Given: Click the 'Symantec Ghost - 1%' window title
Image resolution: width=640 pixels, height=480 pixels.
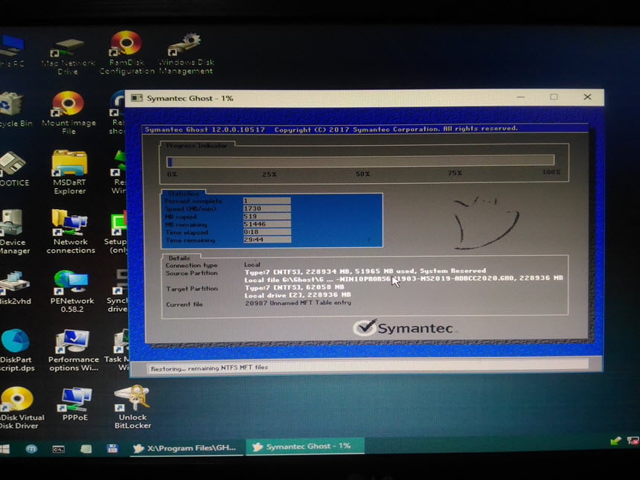Looking at the screenshot, I should coord(190,98).
